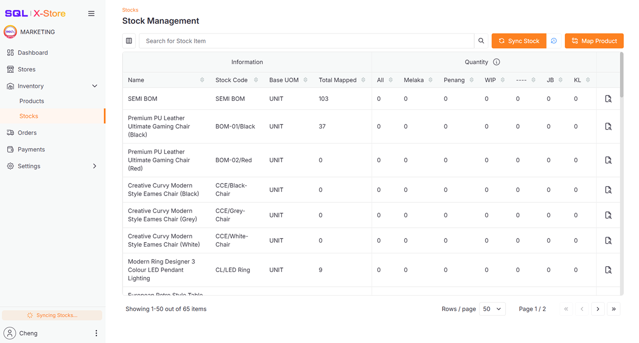The width and height of the screenshot is (639, 343).
Task: Open Orders from the sidebar
Action: click(x=28, y=133)
